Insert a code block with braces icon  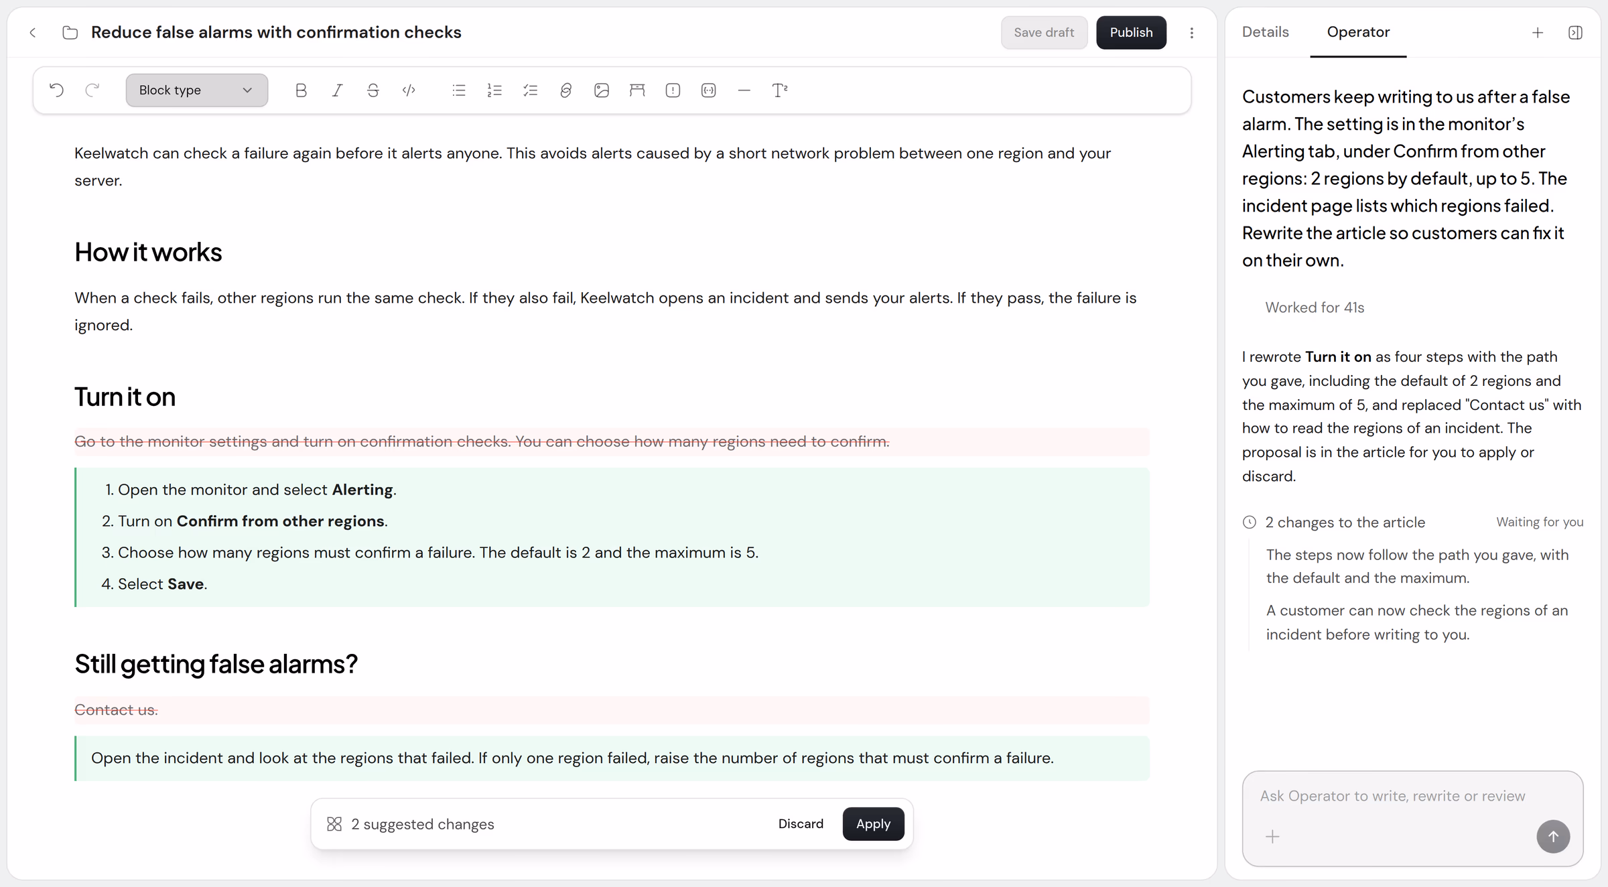tap(708, 90)
